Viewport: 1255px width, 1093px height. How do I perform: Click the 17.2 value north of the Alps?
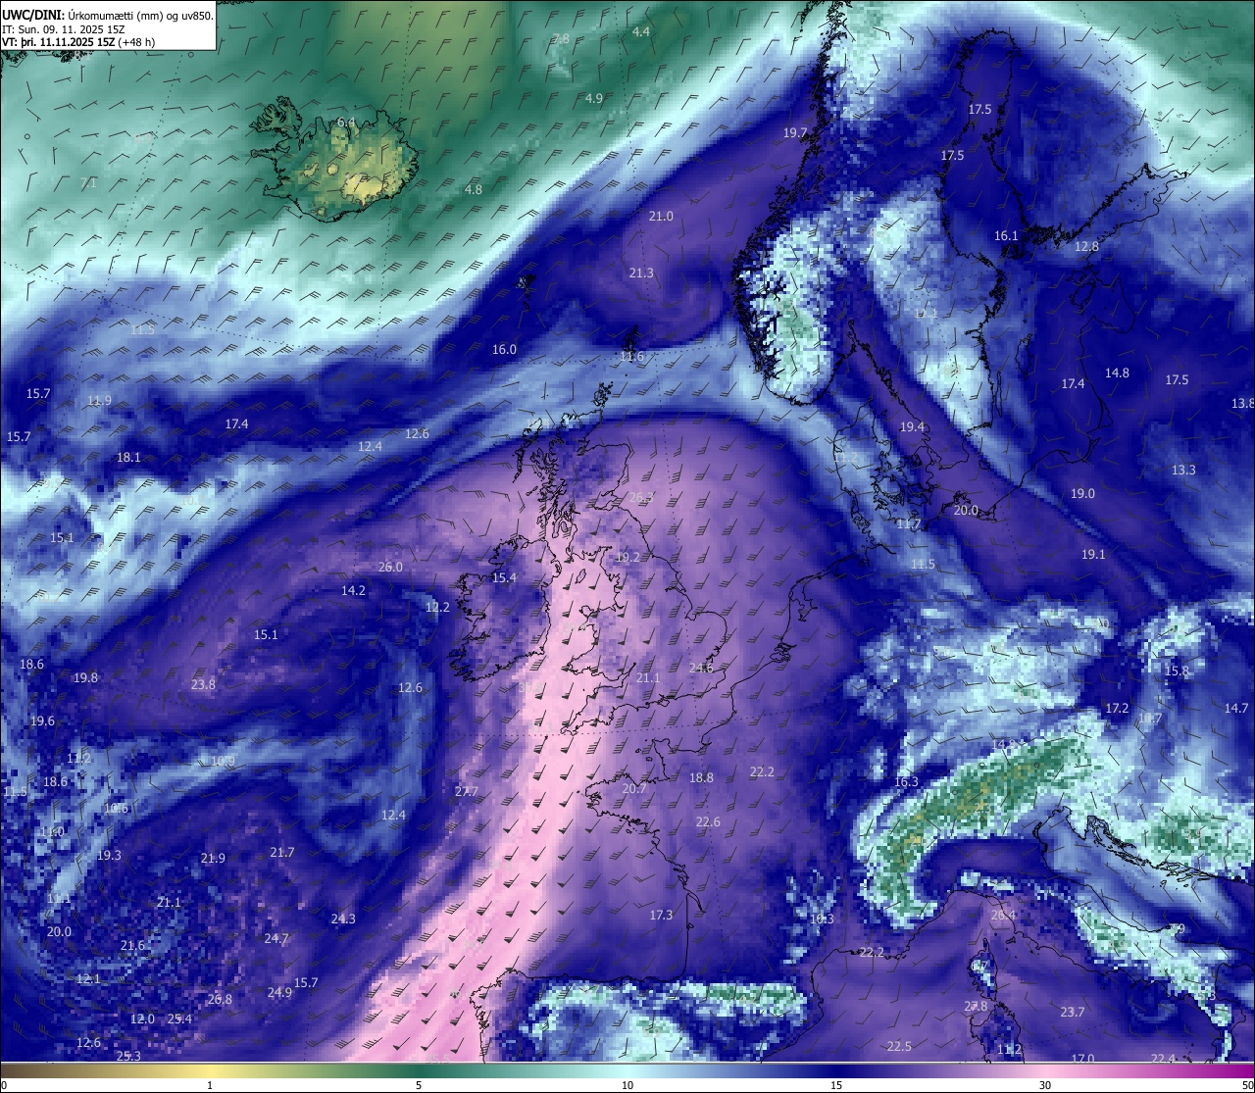[1117, 709]
